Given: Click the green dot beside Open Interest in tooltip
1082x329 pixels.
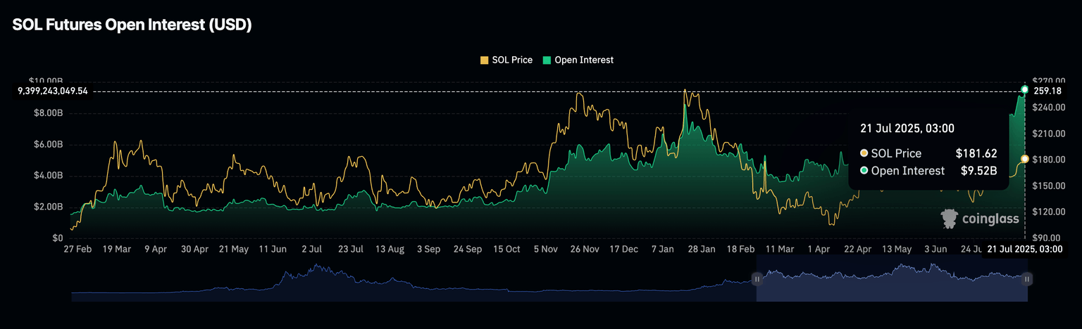Looking at the screenshot, I should pyautogui.click(x=864, y=170).
